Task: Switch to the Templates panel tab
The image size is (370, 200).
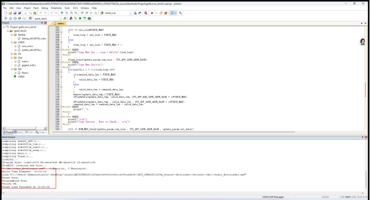Action: click(41, 132)
